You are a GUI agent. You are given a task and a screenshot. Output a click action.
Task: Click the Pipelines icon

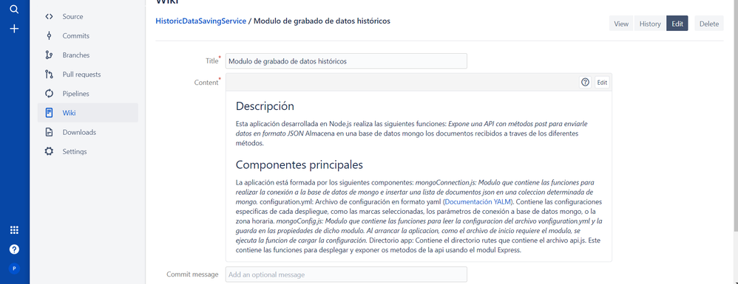[49, 94]
